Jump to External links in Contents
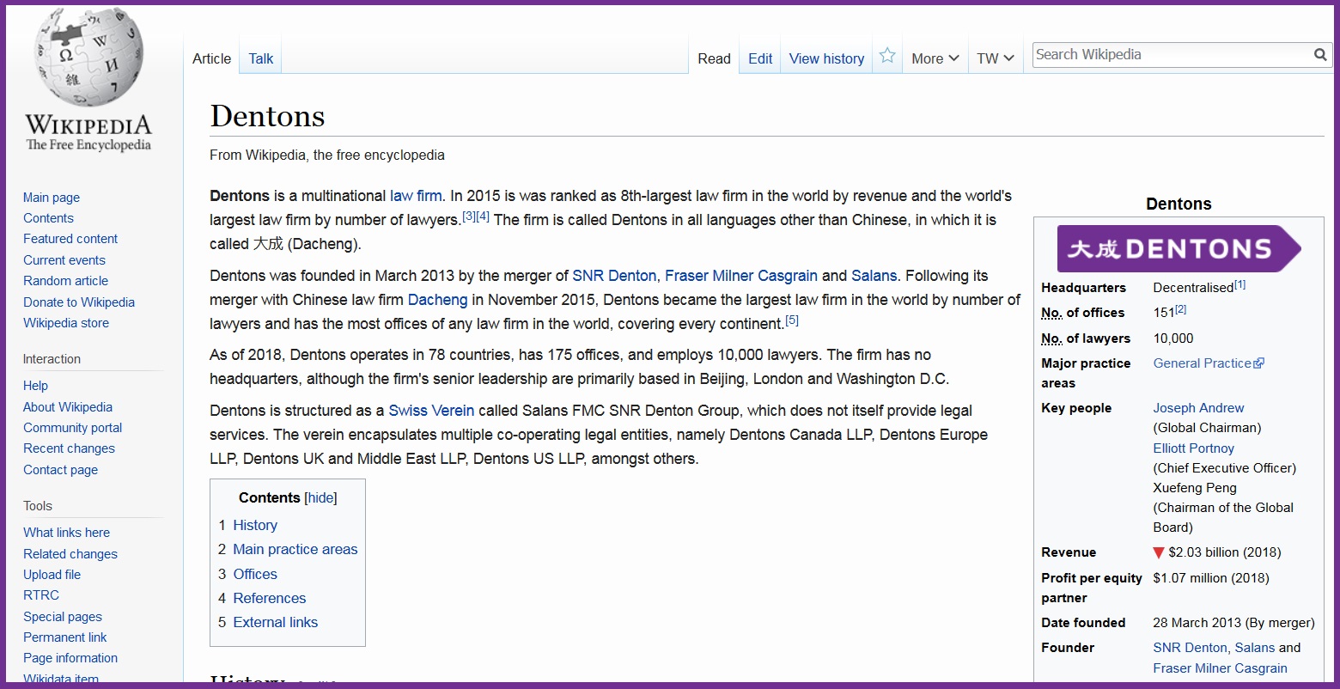 tap(275, 622)
